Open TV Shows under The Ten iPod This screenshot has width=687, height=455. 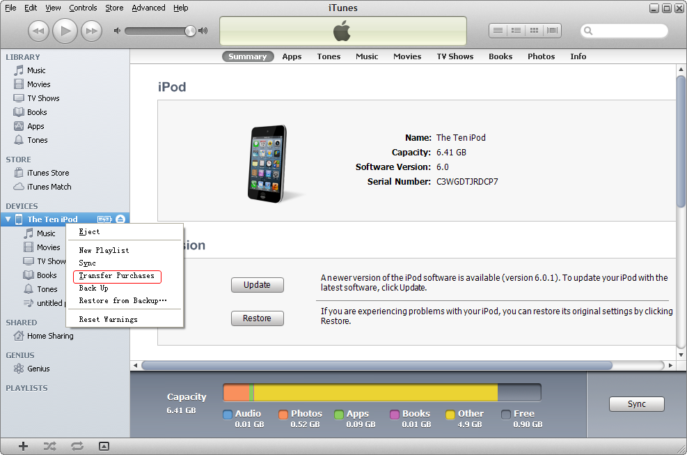pos(45,261)
